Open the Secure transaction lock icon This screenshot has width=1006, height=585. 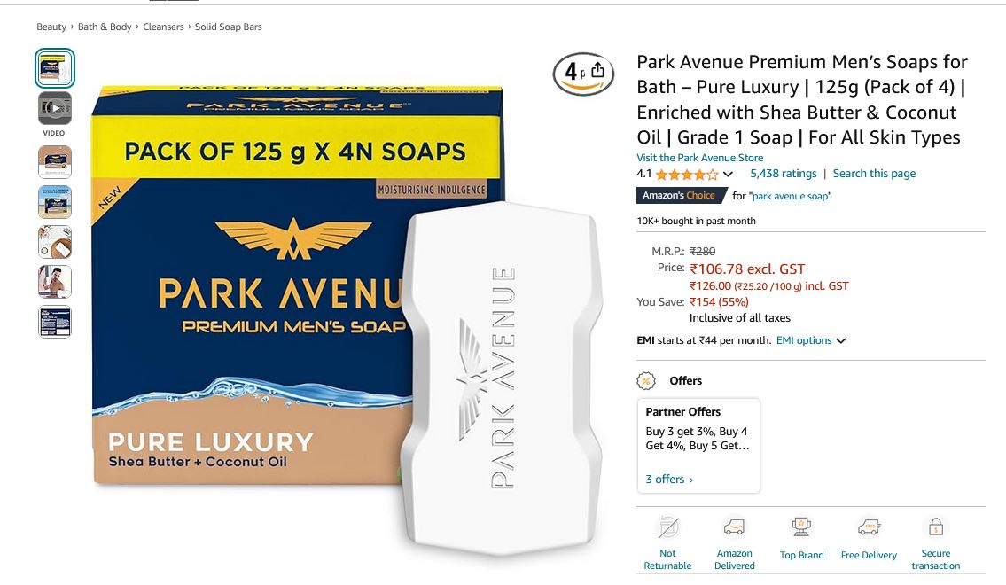point(936,527)
